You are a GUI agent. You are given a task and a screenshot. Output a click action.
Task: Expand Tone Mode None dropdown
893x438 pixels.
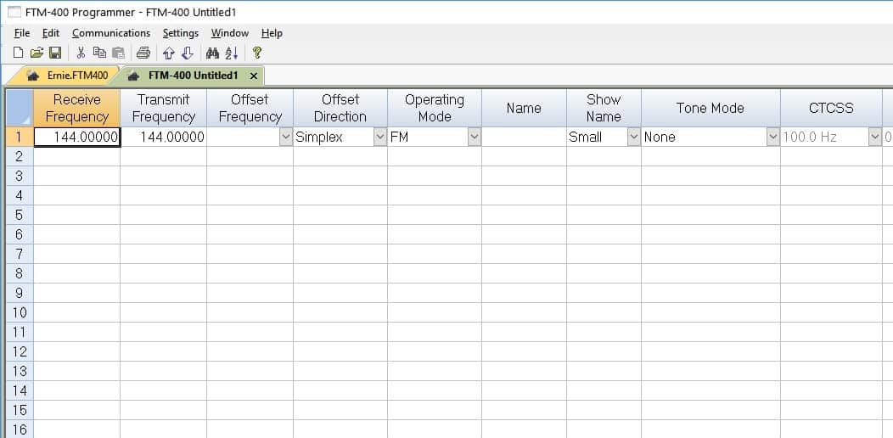click(772, 137)
